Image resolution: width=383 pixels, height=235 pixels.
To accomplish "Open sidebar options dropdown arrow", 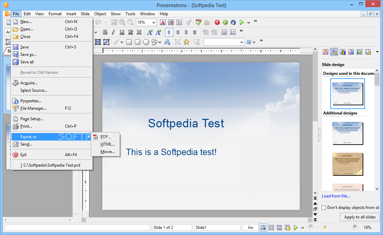I will [x=377, y=52].
